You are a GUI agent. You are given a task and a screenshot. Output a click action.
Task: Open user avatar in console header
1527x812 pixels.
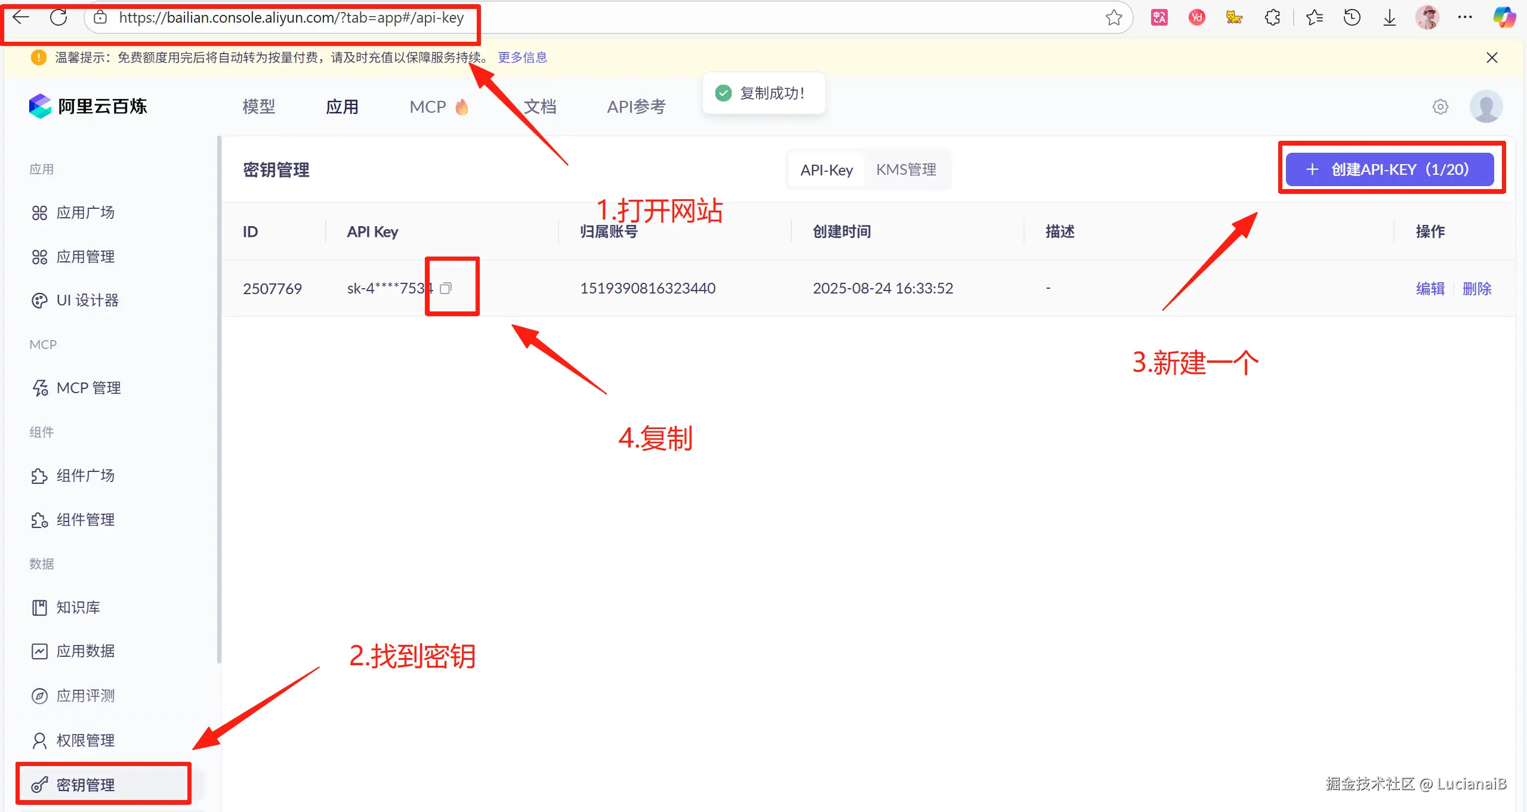[x=1486, y=107]
